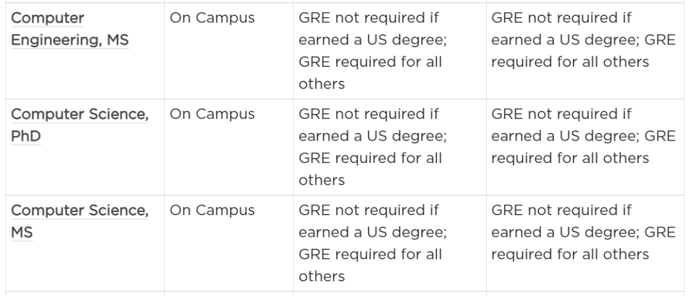Click the word 'others' in Computer Science PhD row
Screen dimensions: 689x296
click(322, 180)
